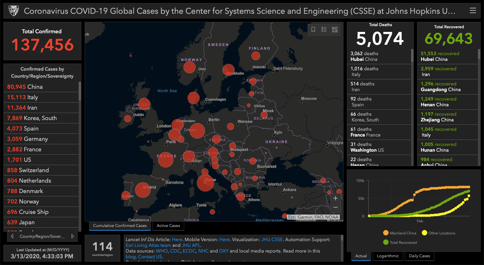
Task: Open the Contact US link
Action: click(150, 257)
